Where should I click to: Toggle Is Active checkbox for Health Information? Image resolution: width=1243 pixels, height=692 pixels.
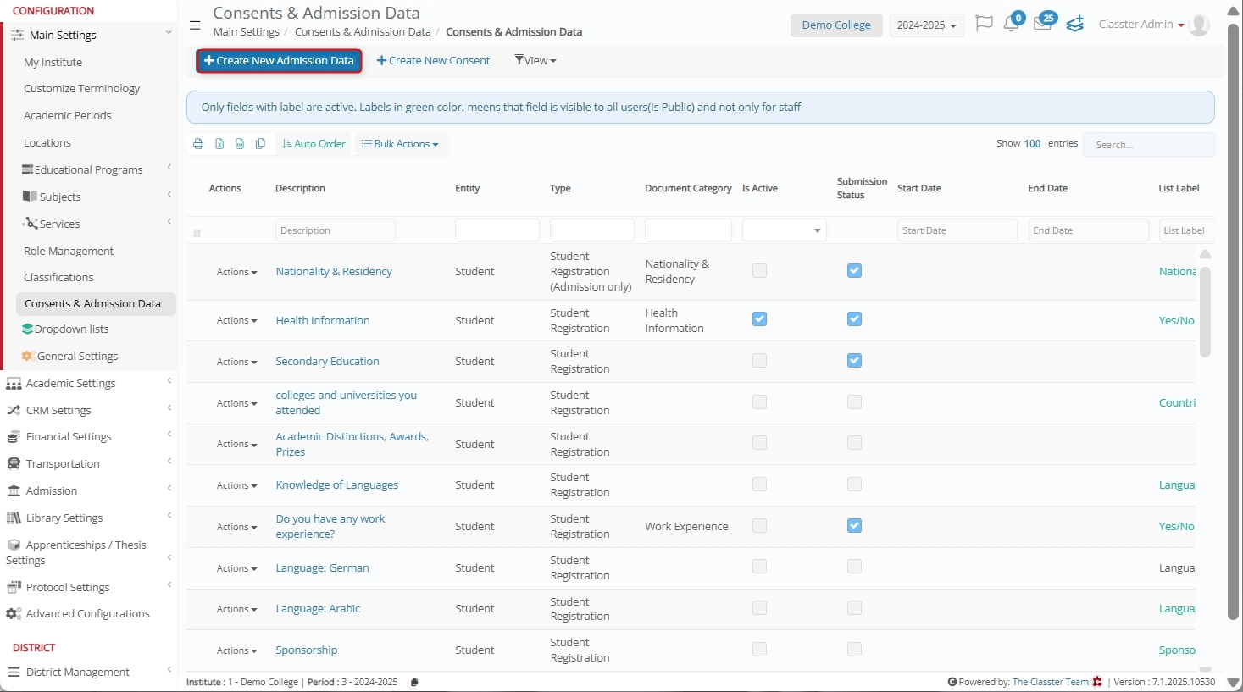tap(759, 319)
